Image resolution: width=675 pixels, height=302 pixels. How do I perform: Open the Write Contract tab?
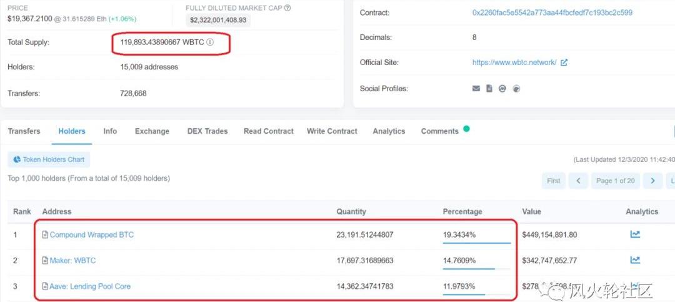[x=332, y=131]
